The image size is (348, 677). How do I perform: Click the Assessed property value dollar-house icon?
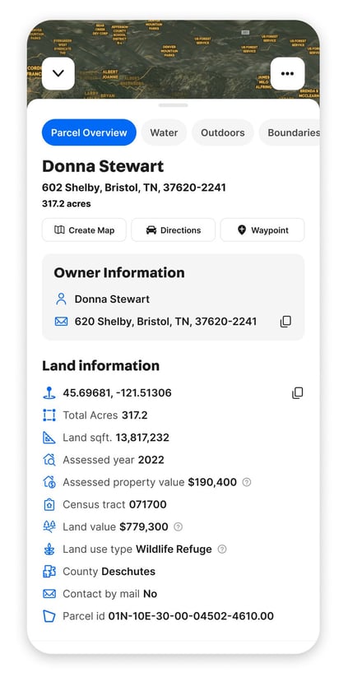(x=49, y=482)
